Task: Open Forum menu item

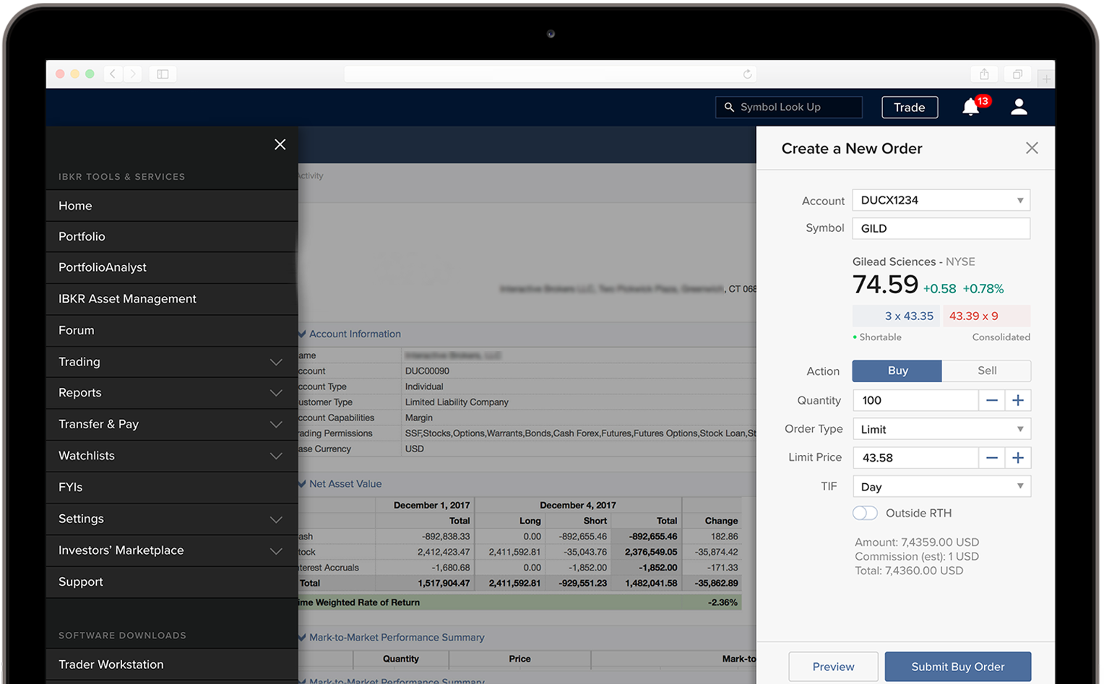Action: [172, 330]
